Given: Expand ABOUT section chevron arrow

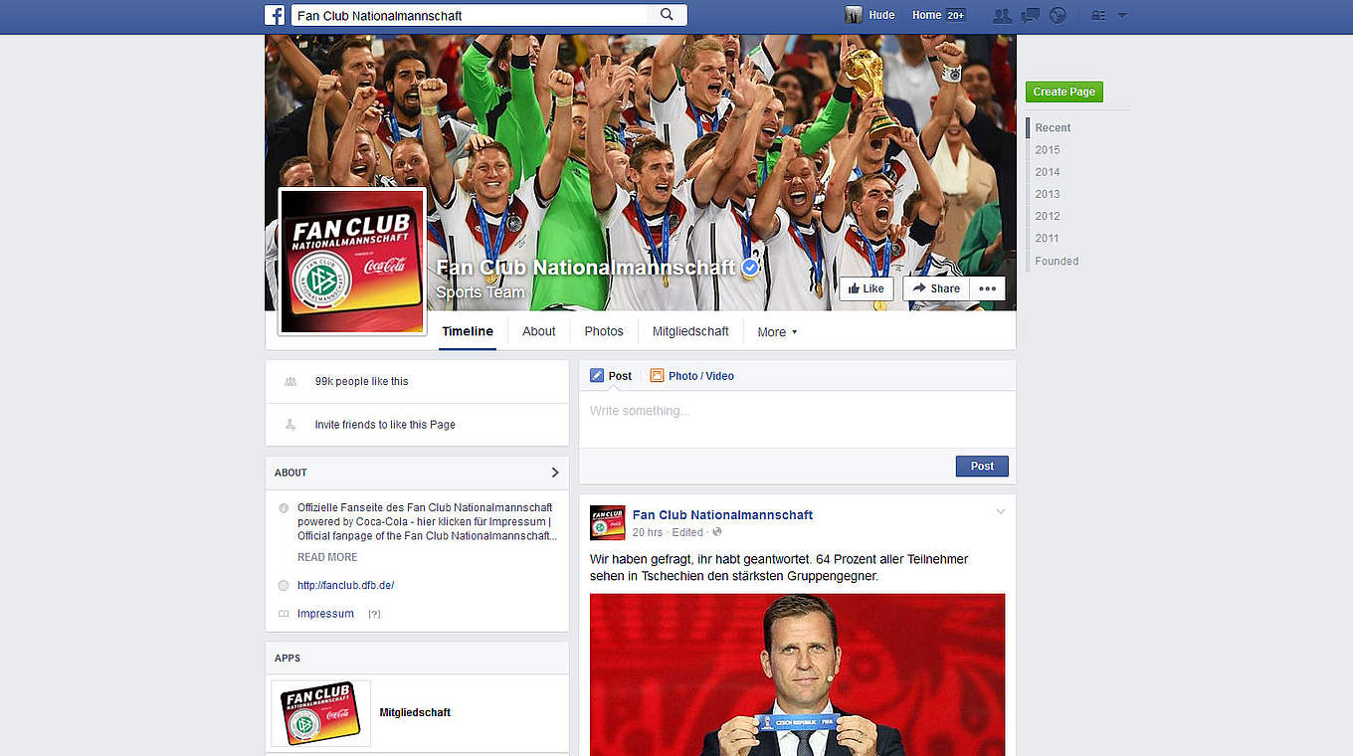Looking at the screenshot, I should (x=555, y=472).
